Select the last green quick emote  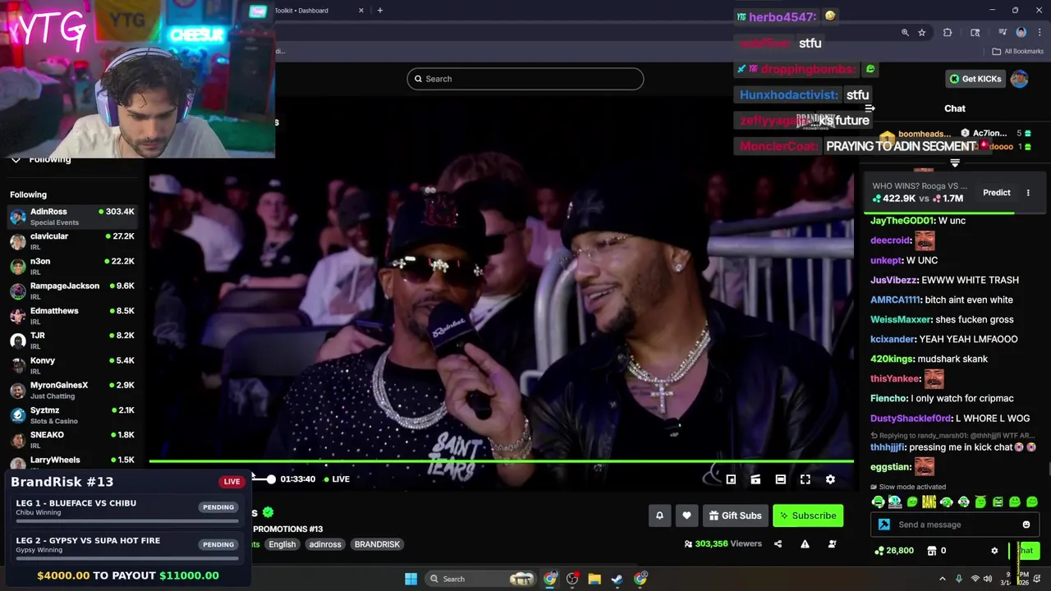[1032, 502]
